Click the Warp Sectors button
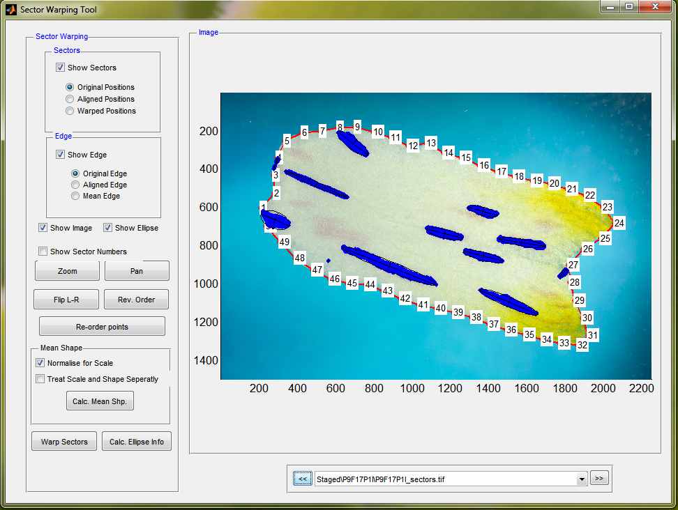 coord(64,442)
